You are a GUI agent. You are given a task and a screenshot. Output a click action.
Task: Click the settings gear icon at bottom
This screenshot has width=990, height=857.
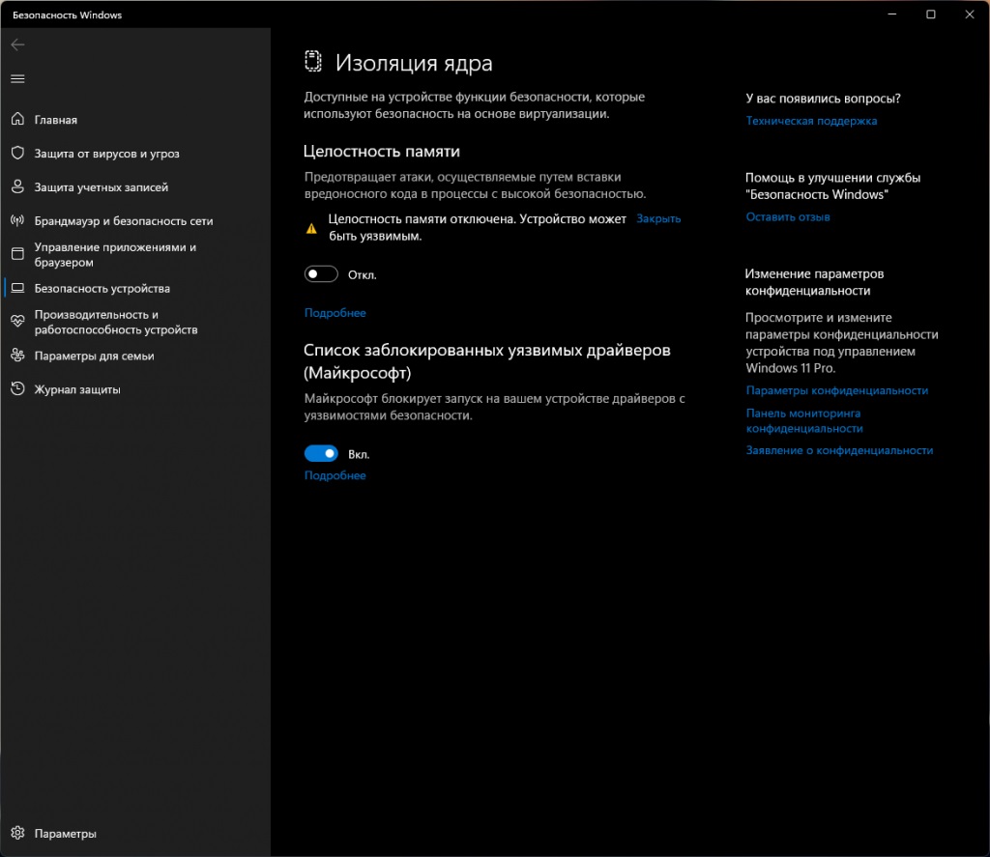(x=17, y=834)
